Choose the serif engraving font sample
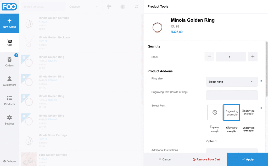This screenshot has width=268, height=166. [x=248, y=112]
